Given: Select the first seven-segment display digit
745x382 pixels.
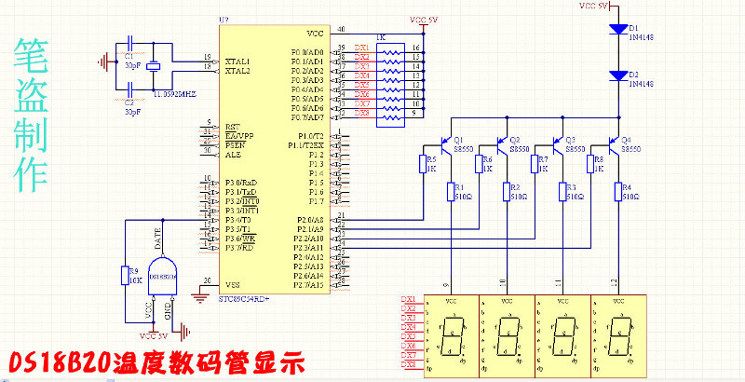Looking at the screenshot, I should click(451, 332).
